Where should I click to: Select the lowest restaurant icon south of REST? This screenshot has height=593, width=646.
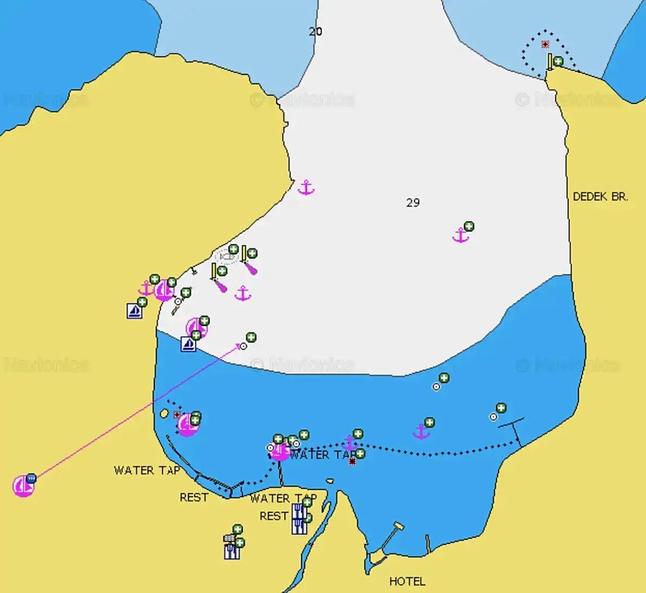(x=232, y=551)
